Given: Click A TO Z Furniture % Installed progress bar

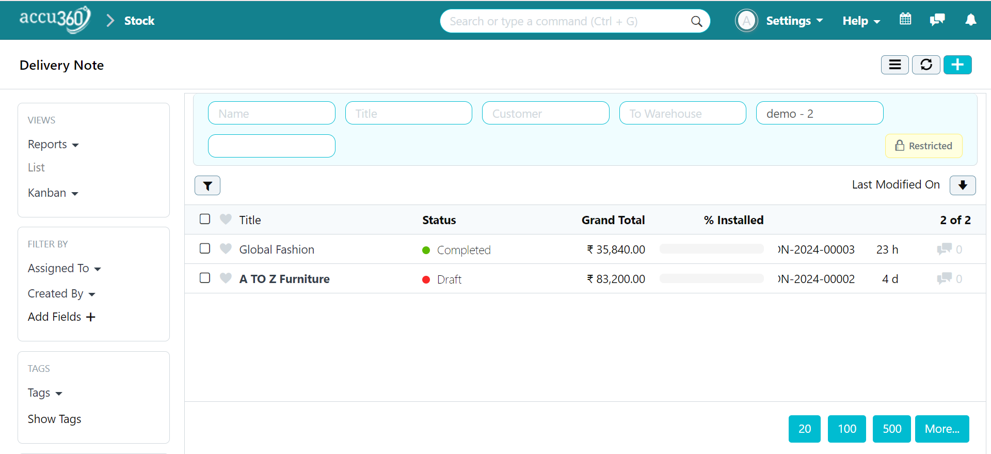Looking at the screenshot, I should [711, 278].
